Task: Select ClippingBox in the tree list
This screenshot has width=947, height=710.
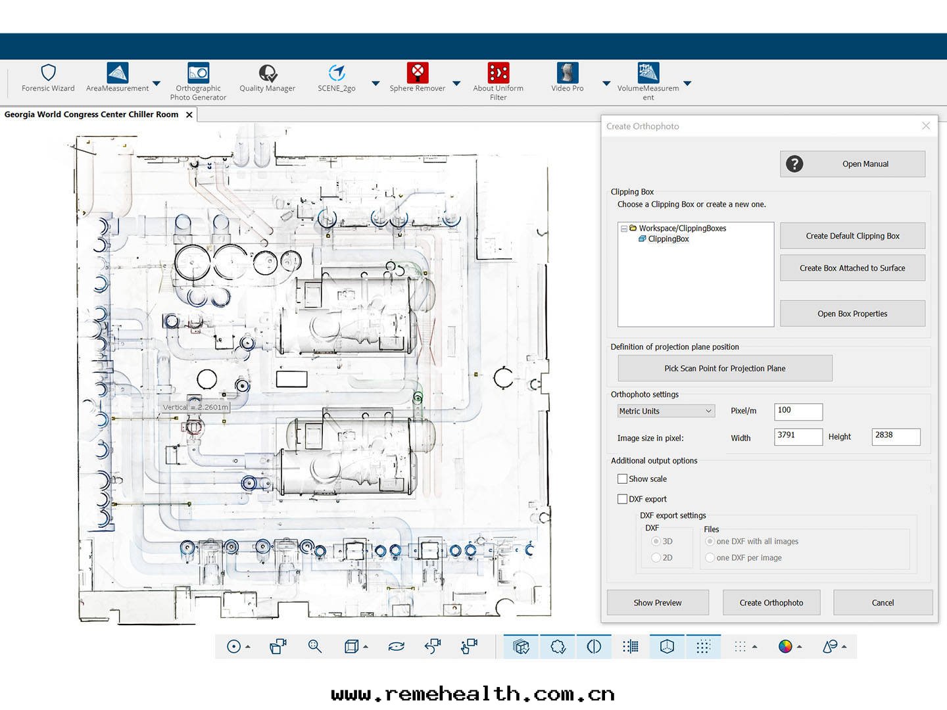Action: pos(668,239)
